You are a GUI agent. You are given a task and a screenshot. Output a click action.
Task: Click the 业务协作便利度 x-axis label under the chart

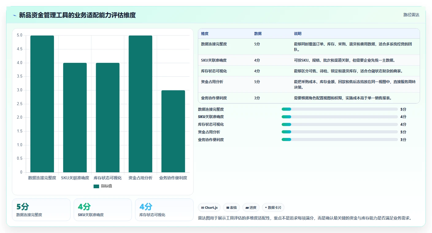(173, 178)
